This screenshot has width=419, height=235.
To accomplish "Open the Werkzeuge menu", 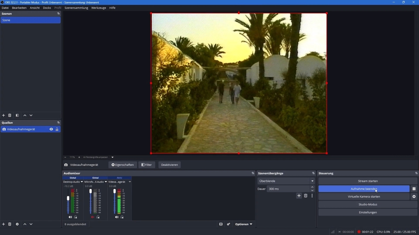I will 99,8.
